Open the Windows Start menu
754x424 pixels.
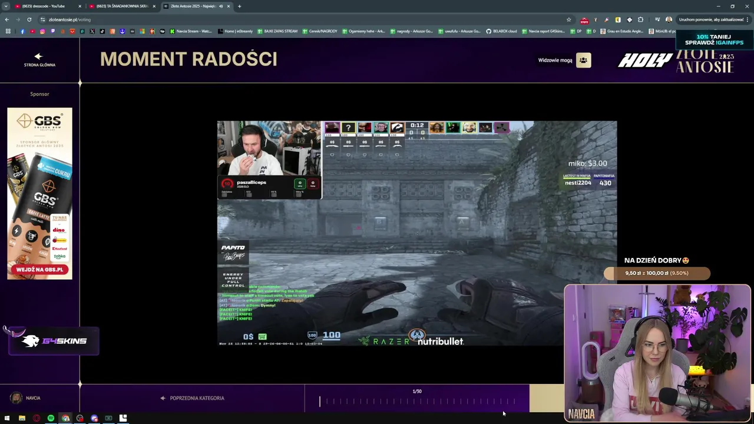[7, 418]
